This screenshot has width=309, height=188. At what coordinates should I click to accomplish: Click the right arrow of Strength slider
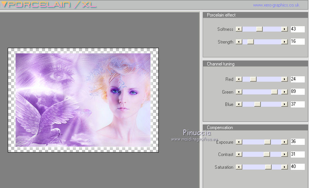coord(284,42)
